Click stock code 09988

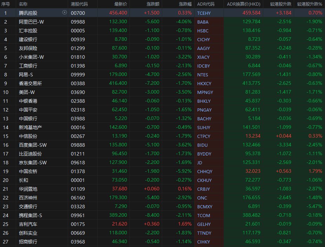78,22
